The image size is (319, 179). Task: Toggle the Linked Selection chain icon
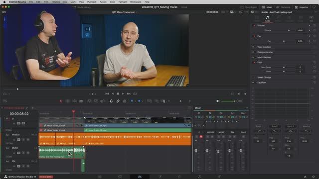pyautogui.click(x=118, y=101)
